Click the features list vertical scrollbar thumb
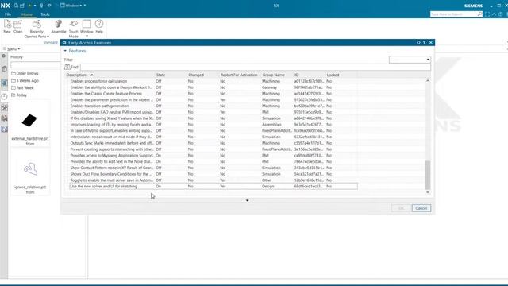 pyautogui.click(x=428, y=175)
